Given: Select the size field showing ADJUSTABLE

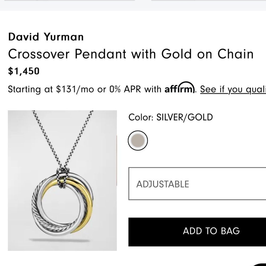Looking at the screenshot, I should [x=197, y=184].
